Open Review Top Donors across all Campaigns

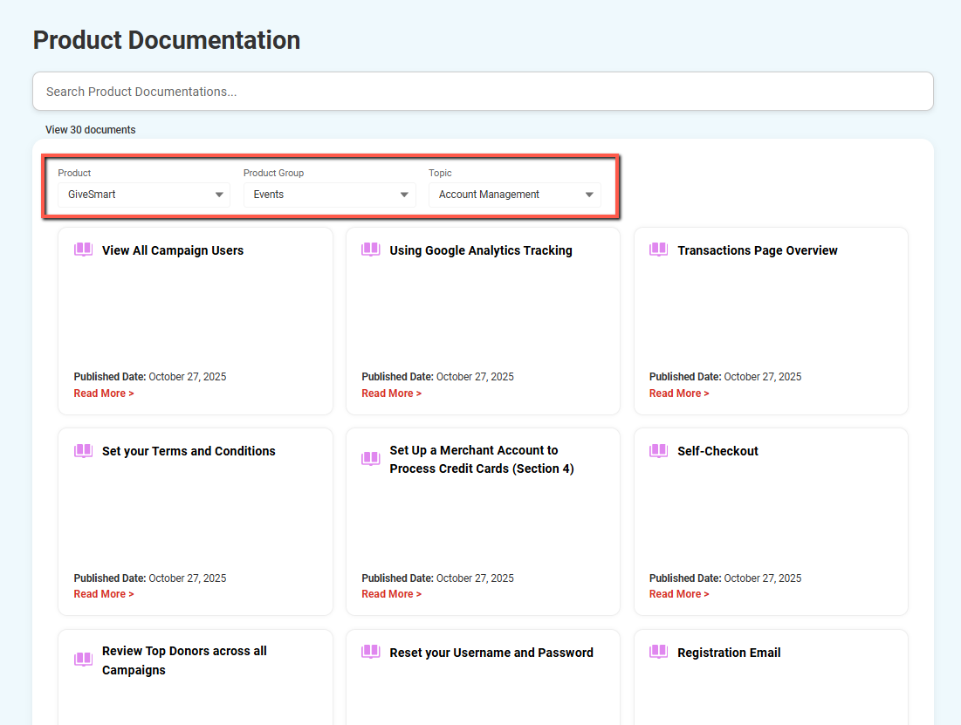(x=184, y=660)
